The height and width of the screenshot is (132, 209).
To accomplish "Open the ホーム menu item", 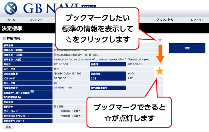I will tap(11, 20).
